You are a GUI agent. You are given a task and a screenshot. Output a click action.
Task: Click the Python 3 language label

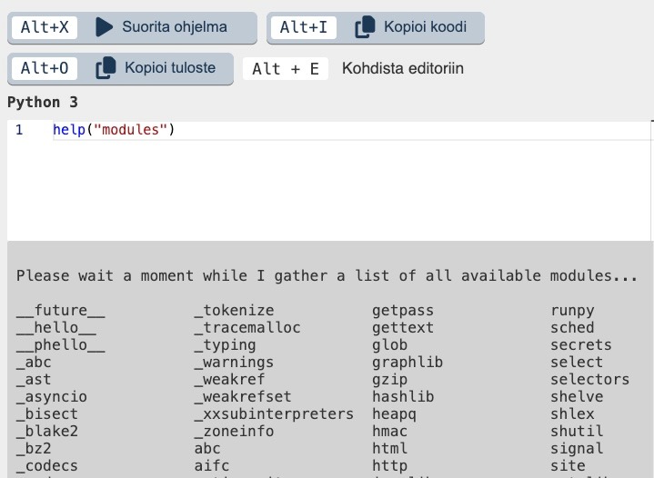point(43,102)
